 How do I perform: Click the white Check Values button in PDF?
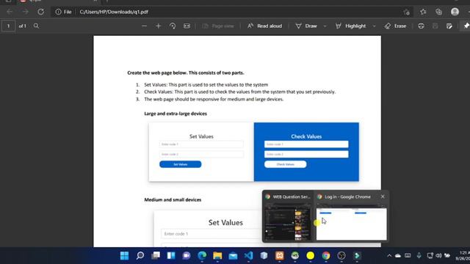tap(286, 164)
